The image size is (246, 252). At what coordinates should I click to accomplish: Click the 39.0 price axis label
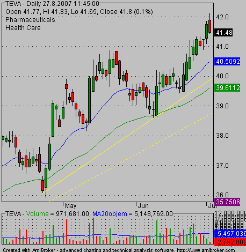tap(222, 106)
